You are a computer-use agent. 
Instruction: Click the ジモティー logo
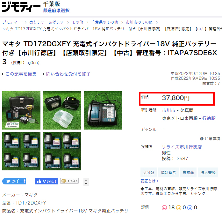(21, 7)
